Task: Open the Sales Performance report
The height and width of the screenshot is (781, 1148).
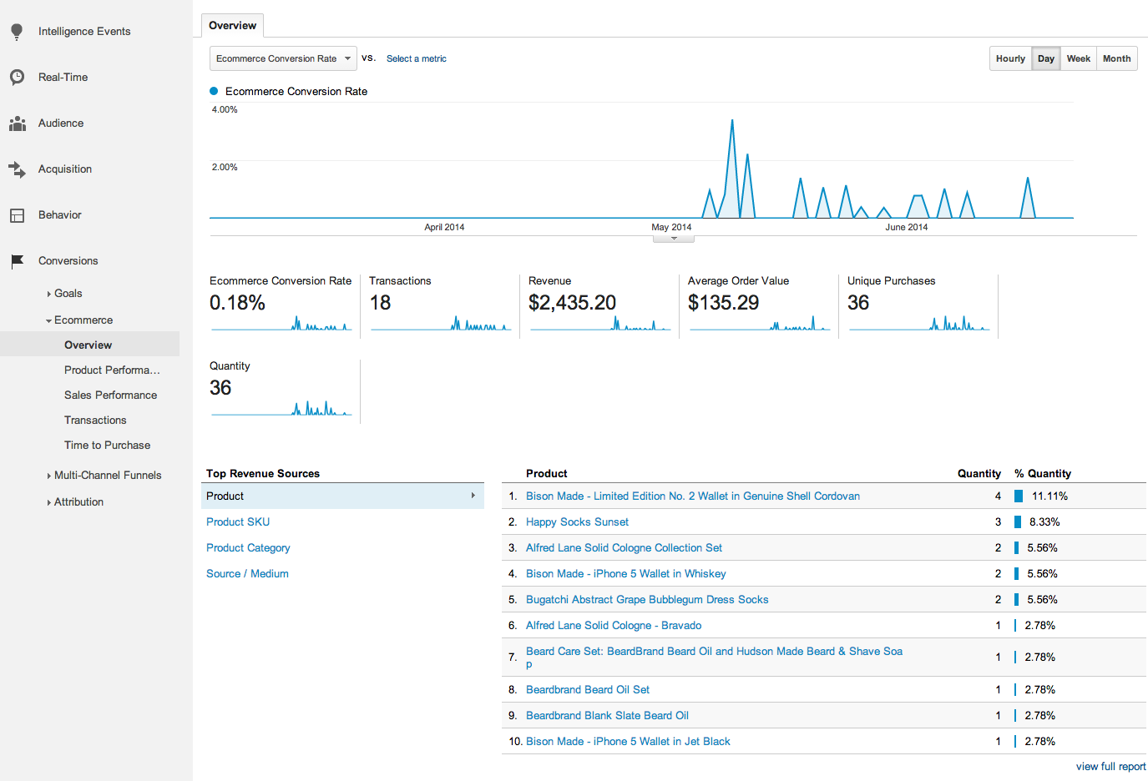Action: click(110, 395)
